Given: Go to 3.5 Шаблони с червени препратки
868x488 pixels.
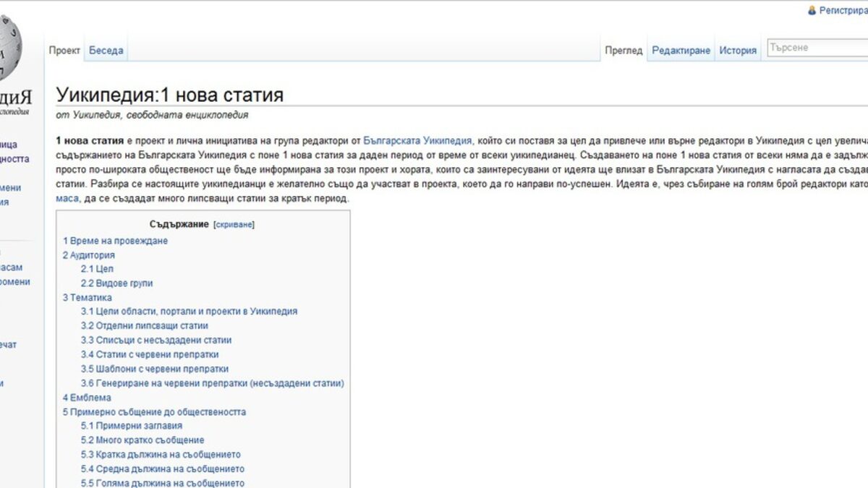Looking at the screenshot, I should point(155,369).
